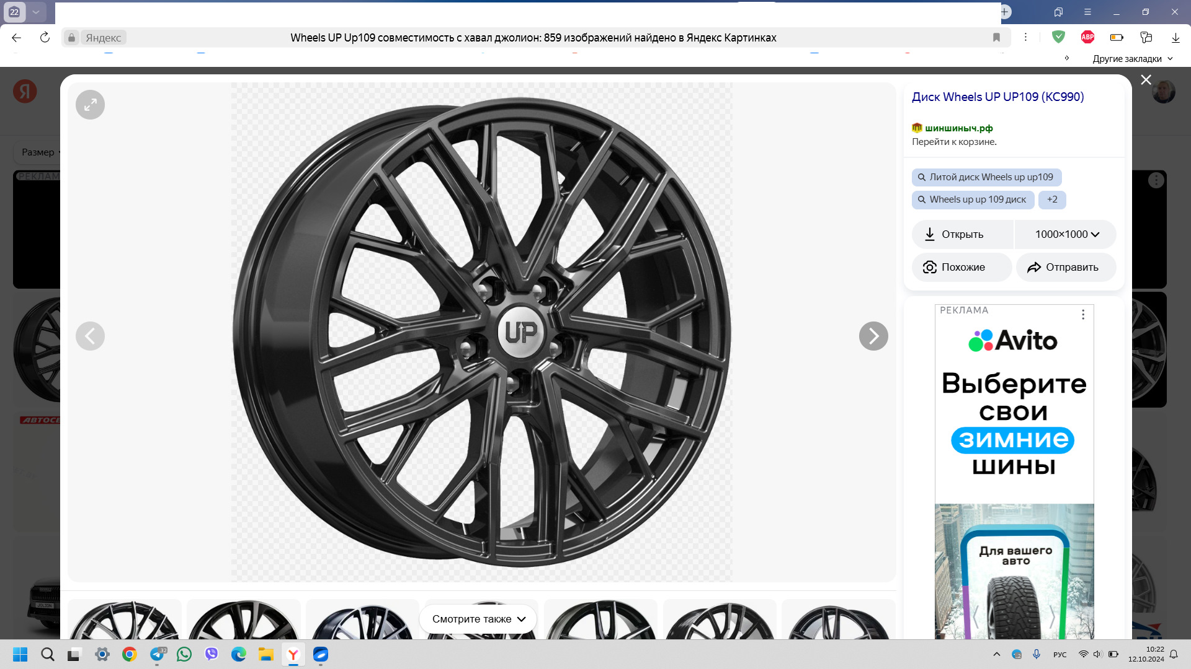This screenshot has height=669, width=1191.
Task: Open Диск Wheels UP UP109 (KC990) link
Action: 997,97
